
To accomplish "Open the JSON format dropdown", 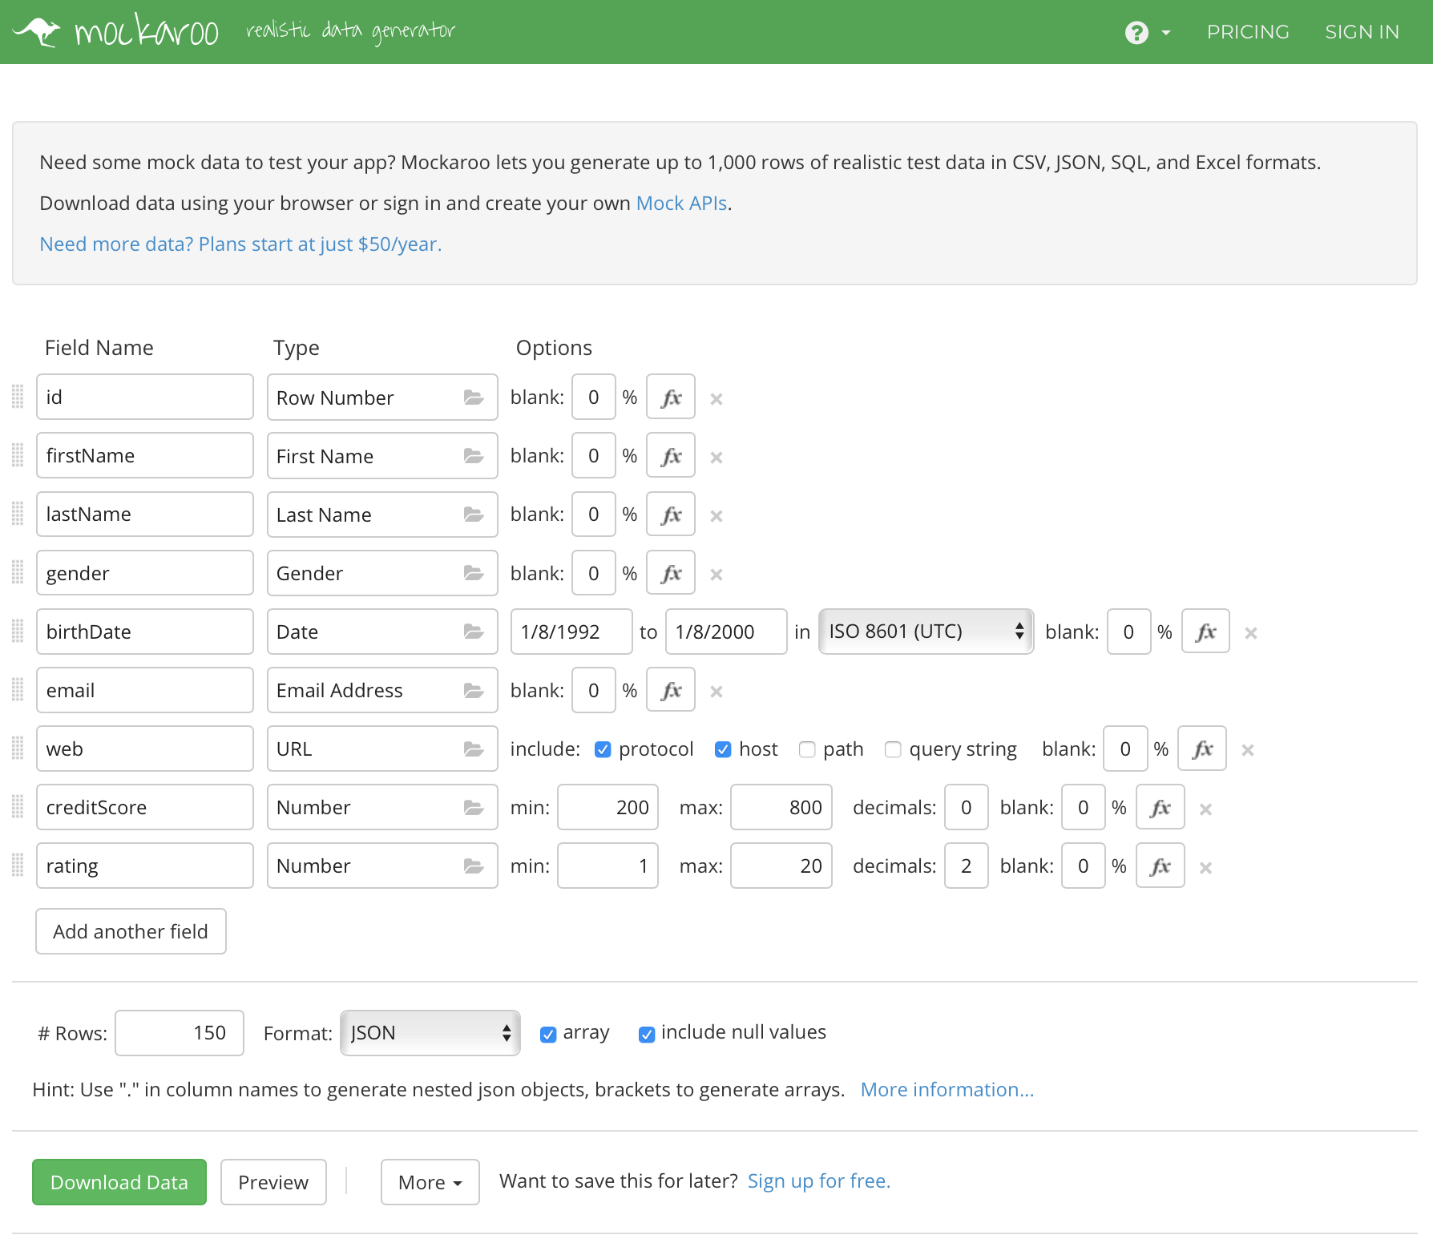I will pos(430,1033).
